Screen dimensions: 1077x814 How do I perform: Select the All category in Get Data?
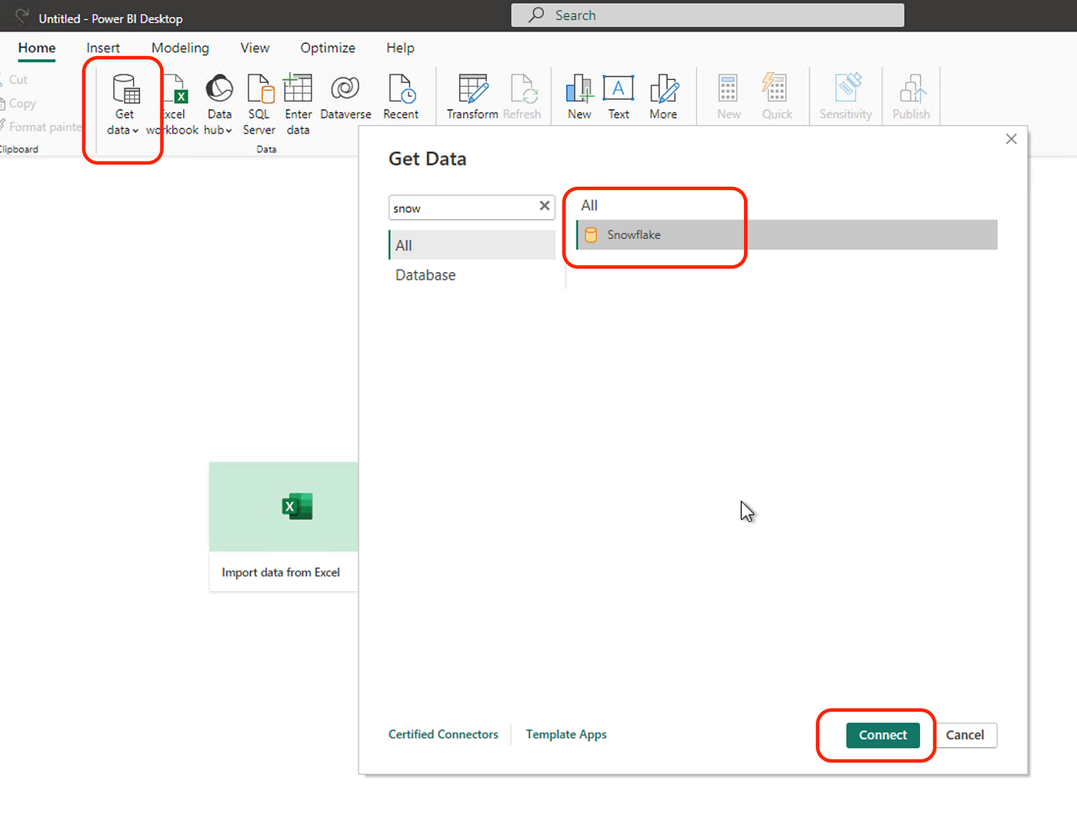pos(472,245)
